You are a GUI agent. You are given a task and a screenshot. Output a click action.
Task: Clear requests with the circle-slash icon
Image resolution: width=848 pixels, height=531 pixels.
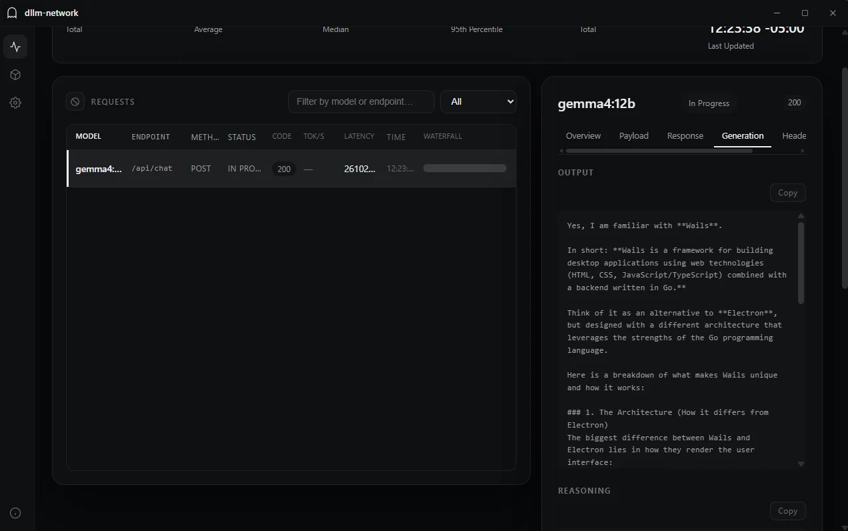75,101
